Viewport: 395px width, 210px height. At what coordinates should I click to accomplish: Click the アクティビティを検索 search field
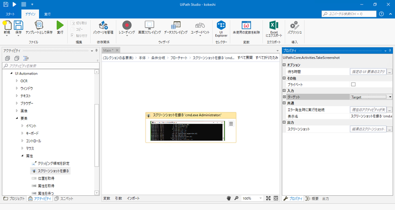tap(51, 66)
